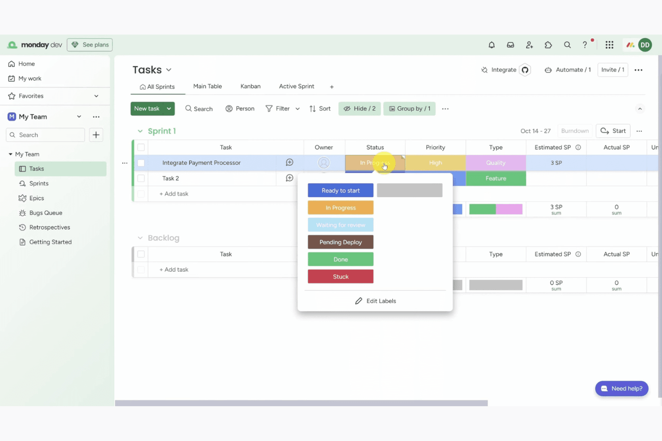This screenshot has height=441, width=662.
Task: Set status to Done green label
Action: pos(340,260)
